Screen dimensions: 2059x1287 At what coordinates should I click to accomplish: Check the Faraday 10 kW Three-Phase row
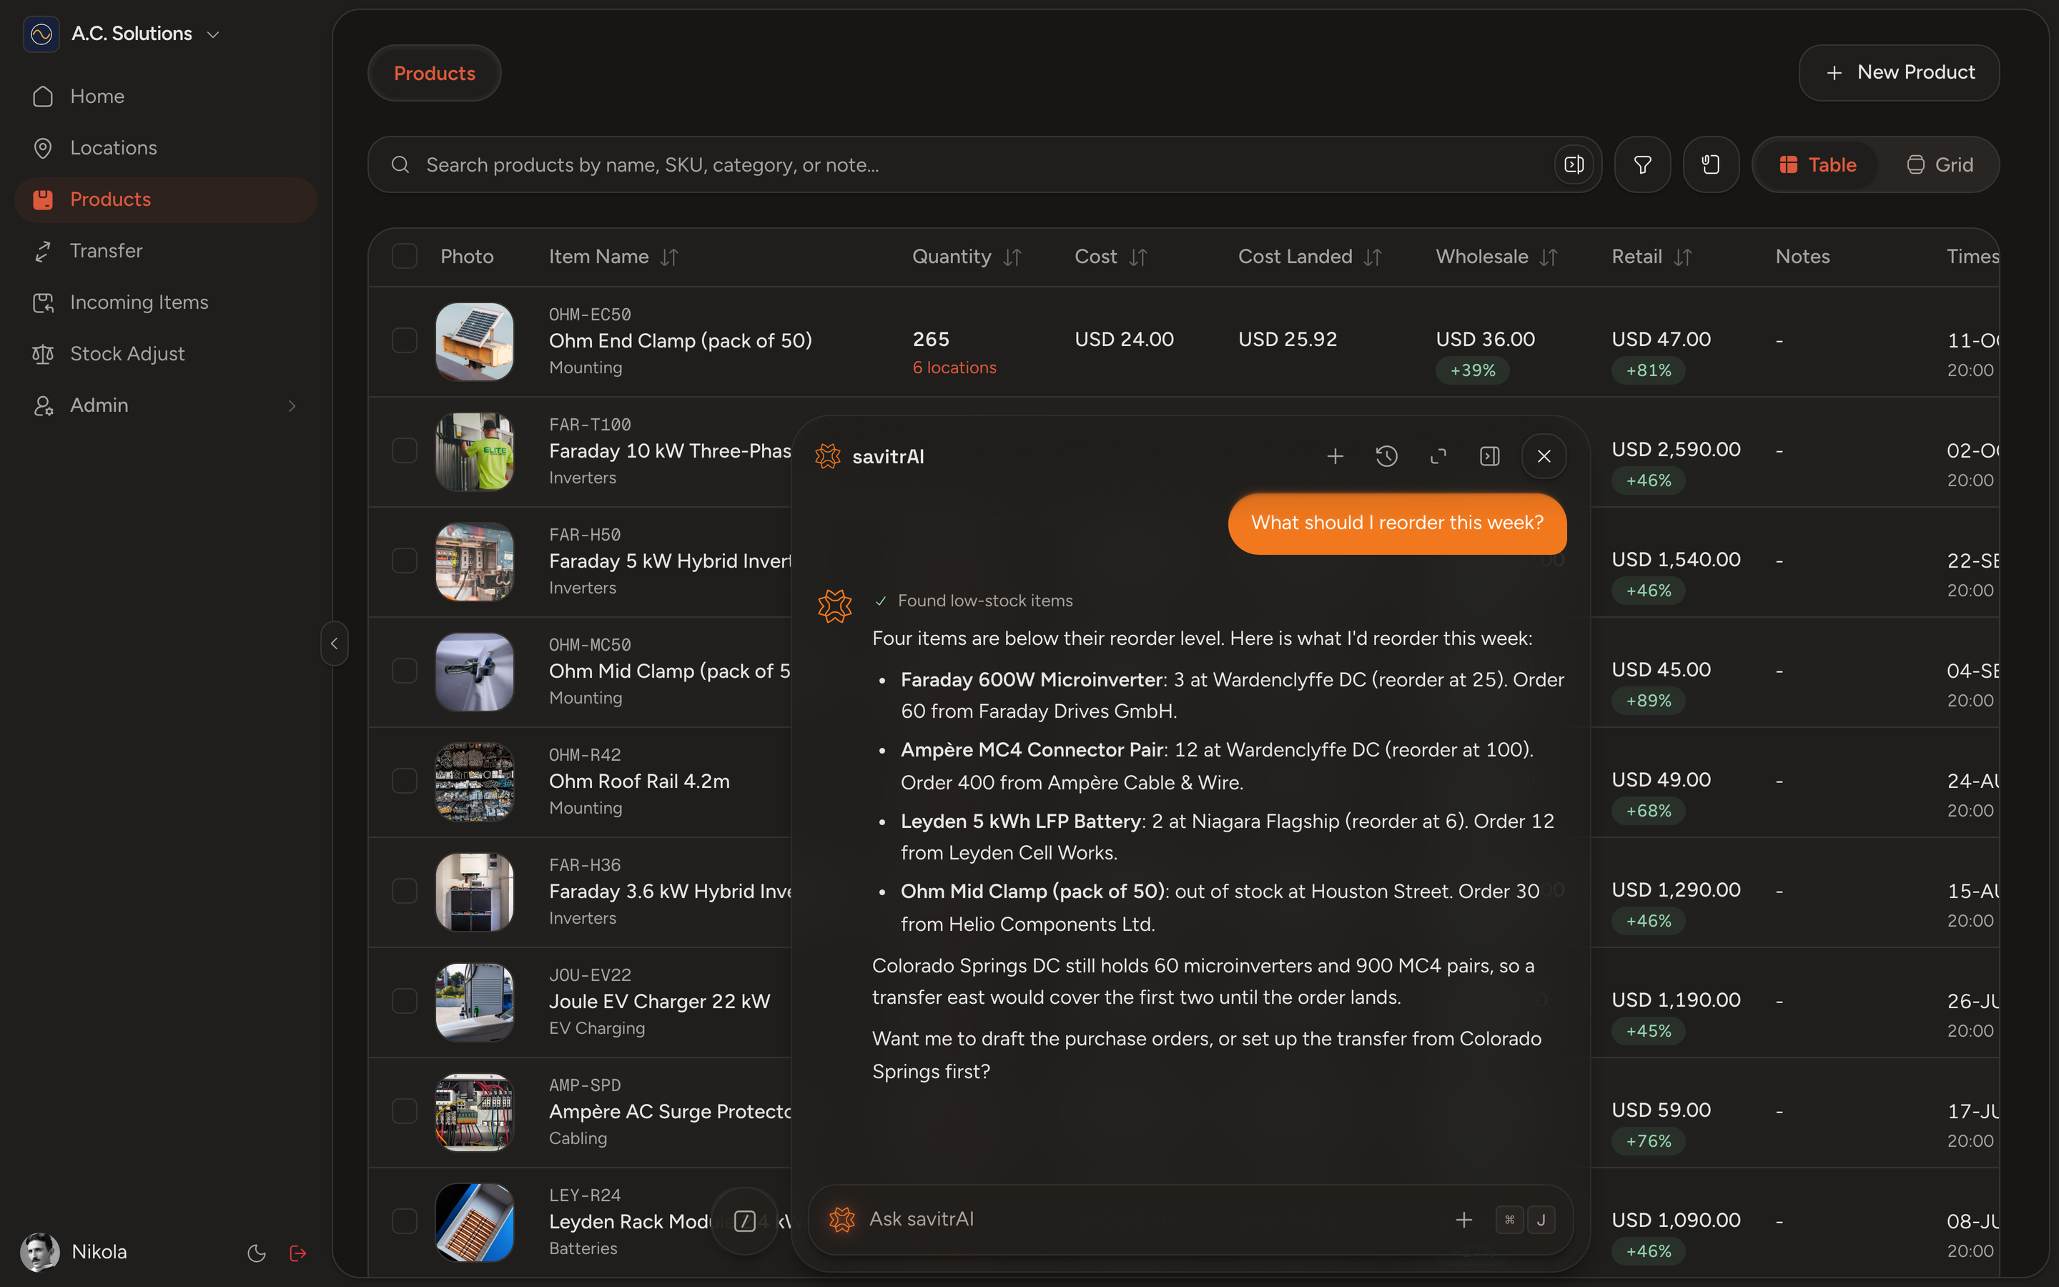tap(404, 450)
